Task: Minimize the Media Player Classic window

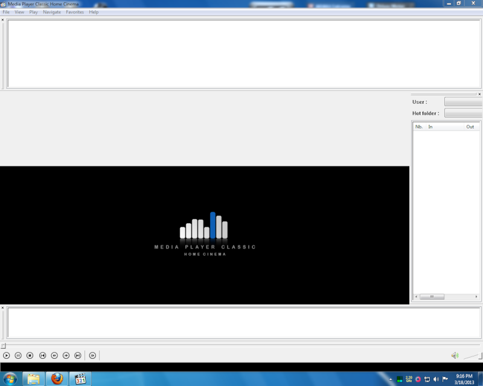Action: (449, 4)
